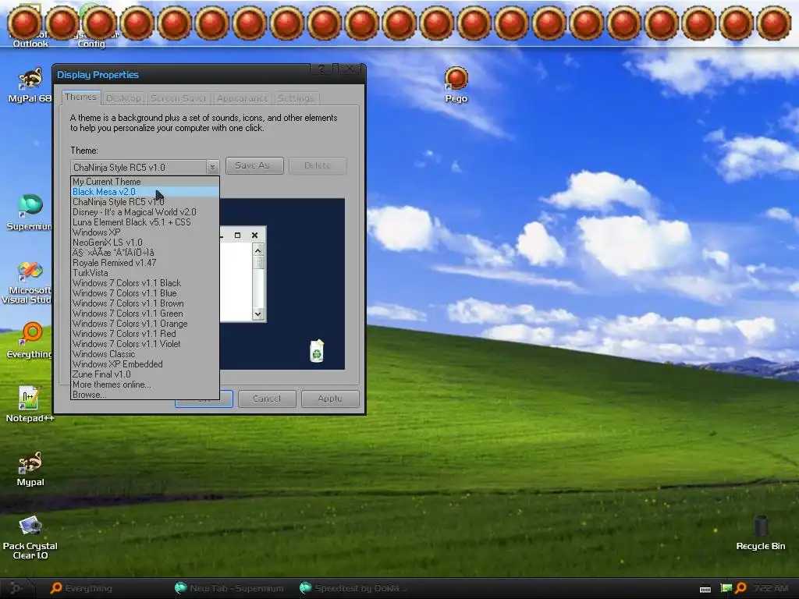The width and height of the screenshot is (799, 599).
Task: Switch to New Tab - Supermium taskbar item
Action: coord(229,588)
